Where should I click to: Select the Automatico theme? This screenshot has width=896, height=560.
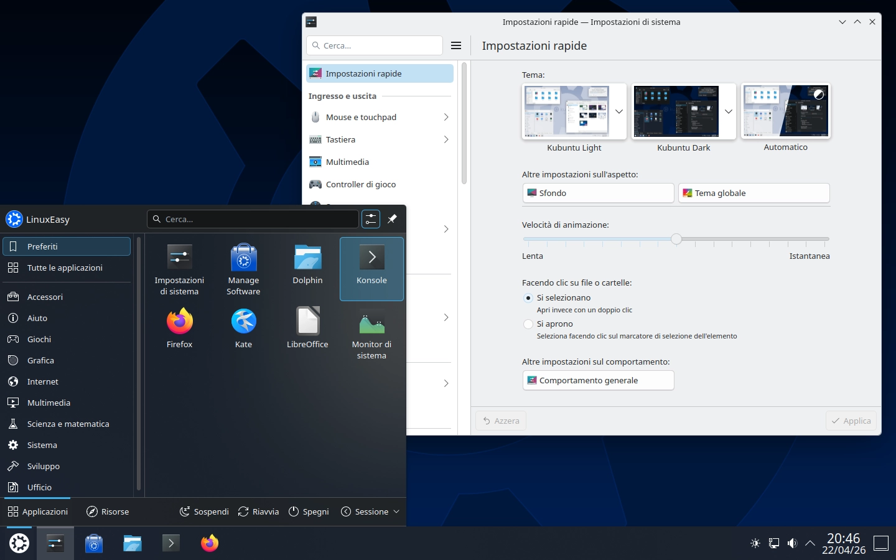coord(785,111)
